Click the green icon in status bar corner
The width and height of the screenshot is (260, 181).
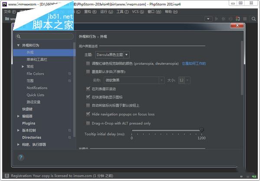point(254,176)
